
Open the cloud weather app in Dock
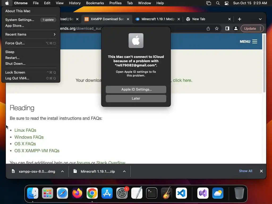(x=218, y=193)
